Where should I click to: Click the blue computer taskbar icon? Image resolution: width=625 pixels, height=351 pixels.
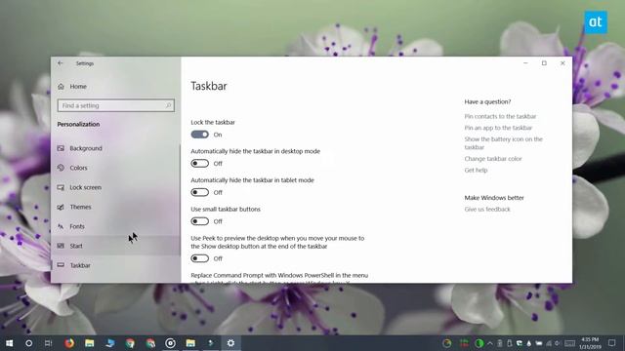[109, 343]
